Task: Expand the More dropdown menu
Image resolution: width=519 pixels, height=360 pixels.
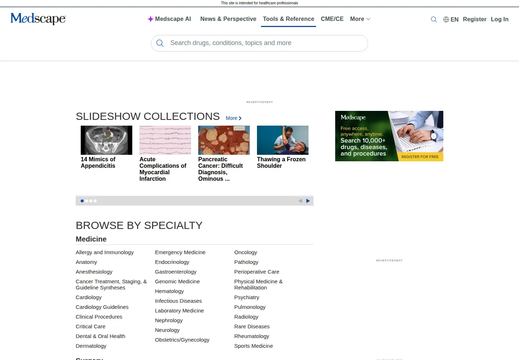Action: click(x=360, y=19)
